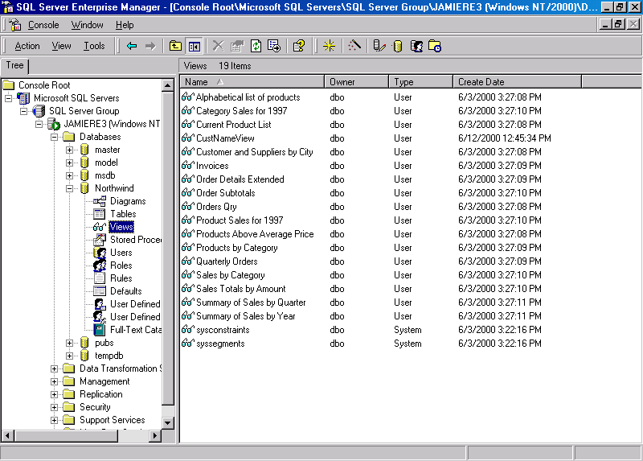Click the view icon beside sysconstraints

tap(187, 330)
